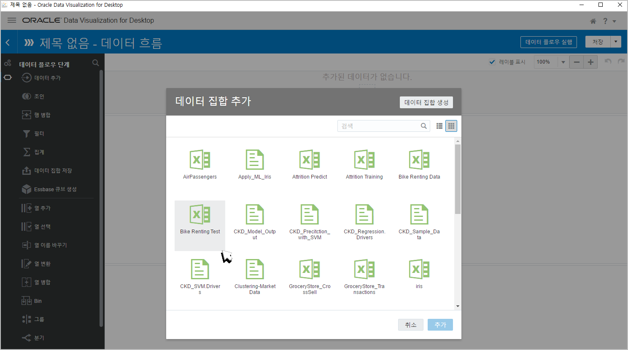Zoom out with the minus button

(577, 62)
